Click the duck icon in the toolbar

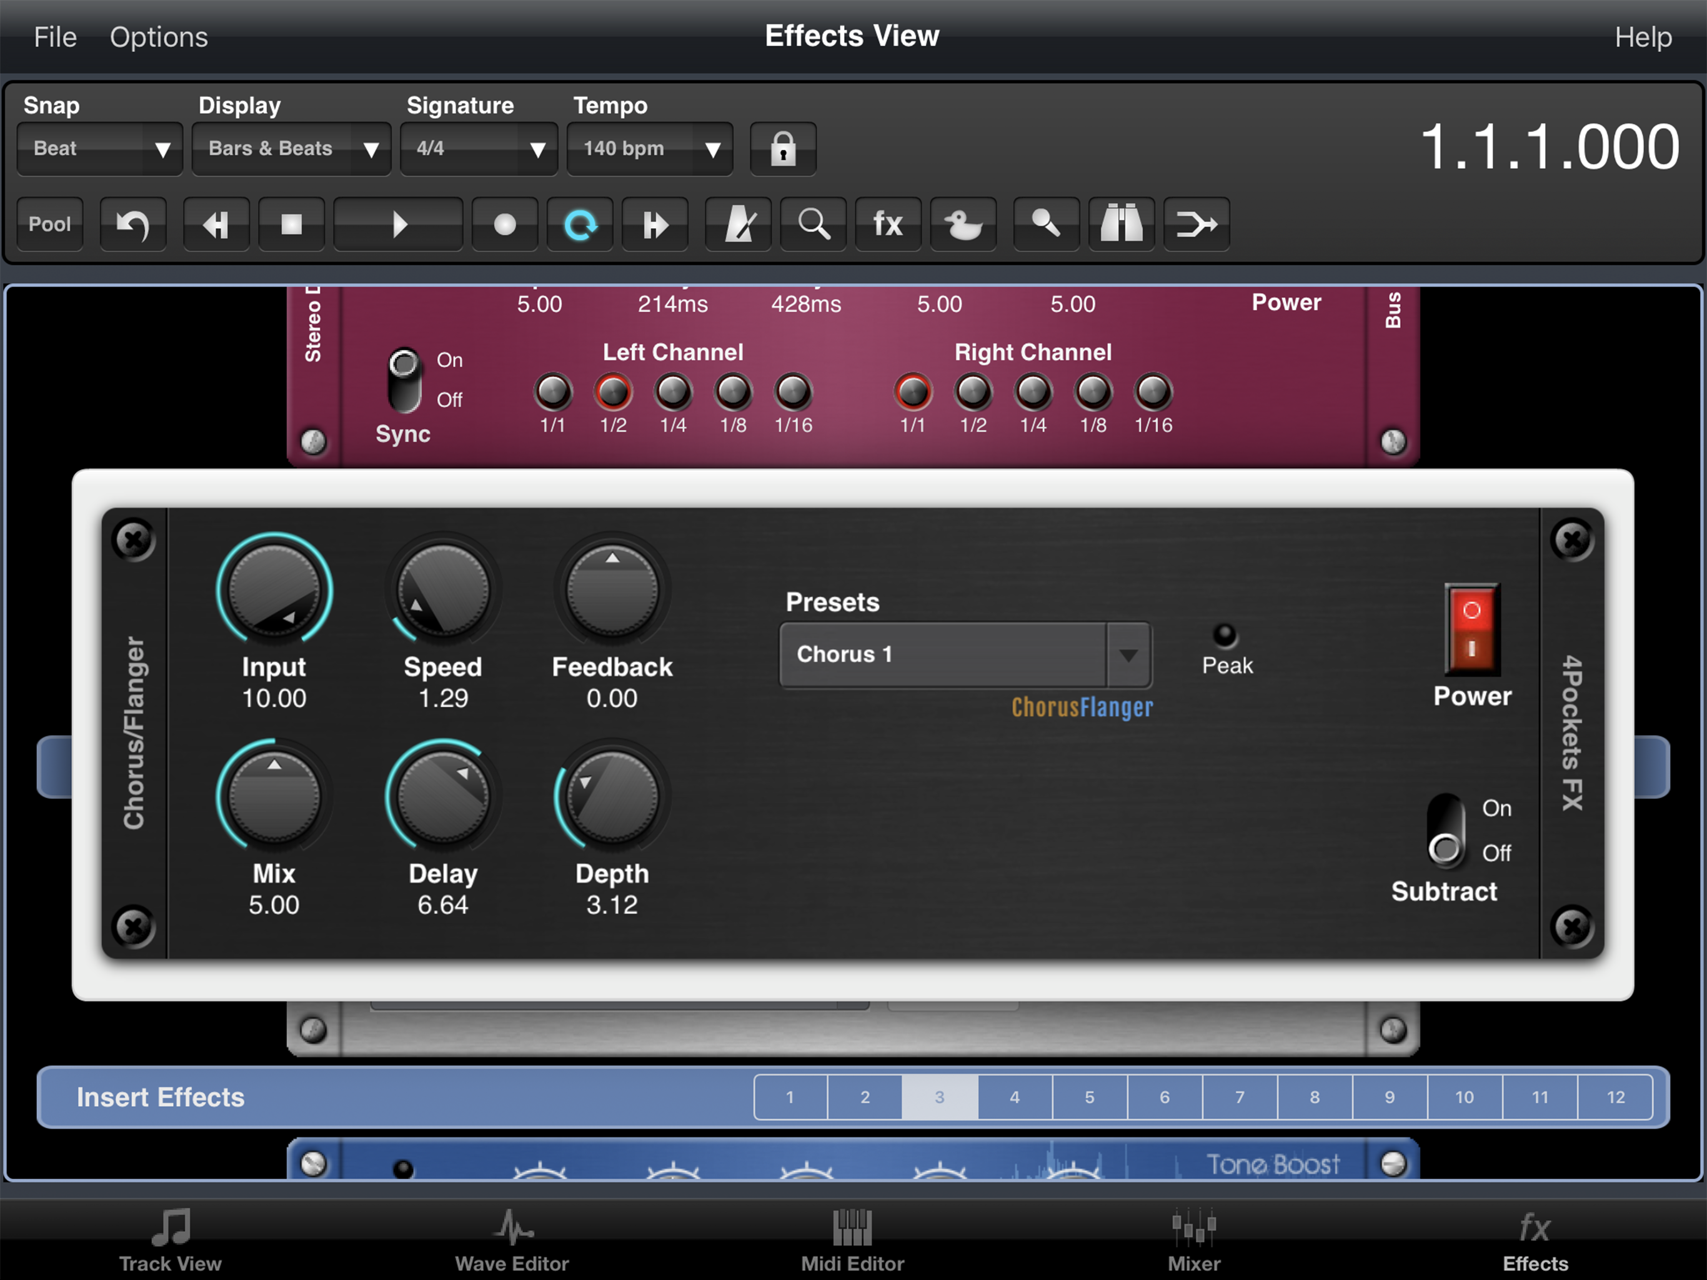963,224
